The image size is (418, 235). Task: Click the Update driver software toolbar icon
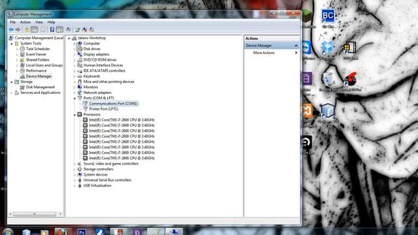[x=78, y=29]
